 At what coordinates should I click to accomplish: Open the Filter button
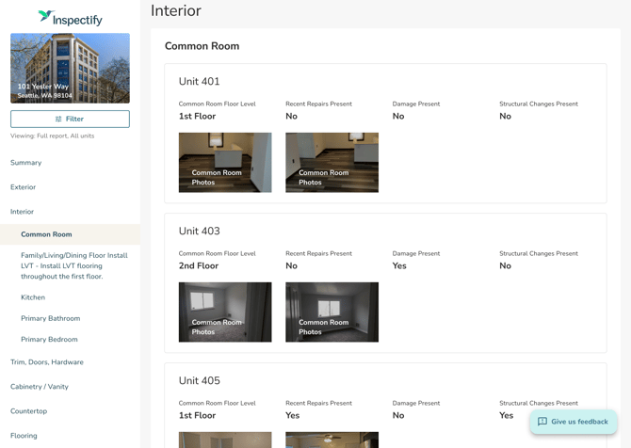(70, 119)
